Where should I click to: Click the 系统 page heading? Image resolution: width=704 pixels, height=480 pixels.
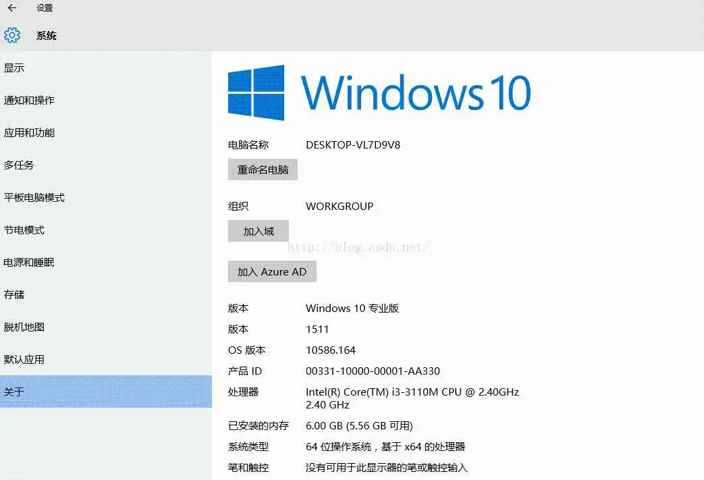click(x=47, y=36)
